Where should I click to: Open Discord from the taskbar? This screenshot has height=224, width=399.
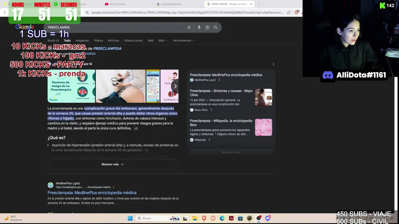(x=268, y=218)
